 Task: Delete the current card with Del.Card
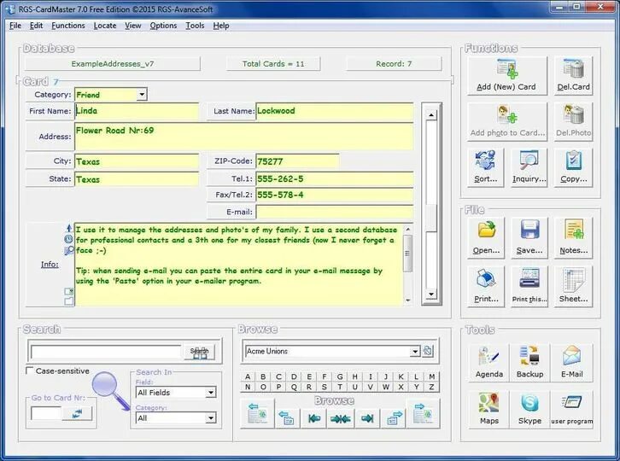pos(573,76)
